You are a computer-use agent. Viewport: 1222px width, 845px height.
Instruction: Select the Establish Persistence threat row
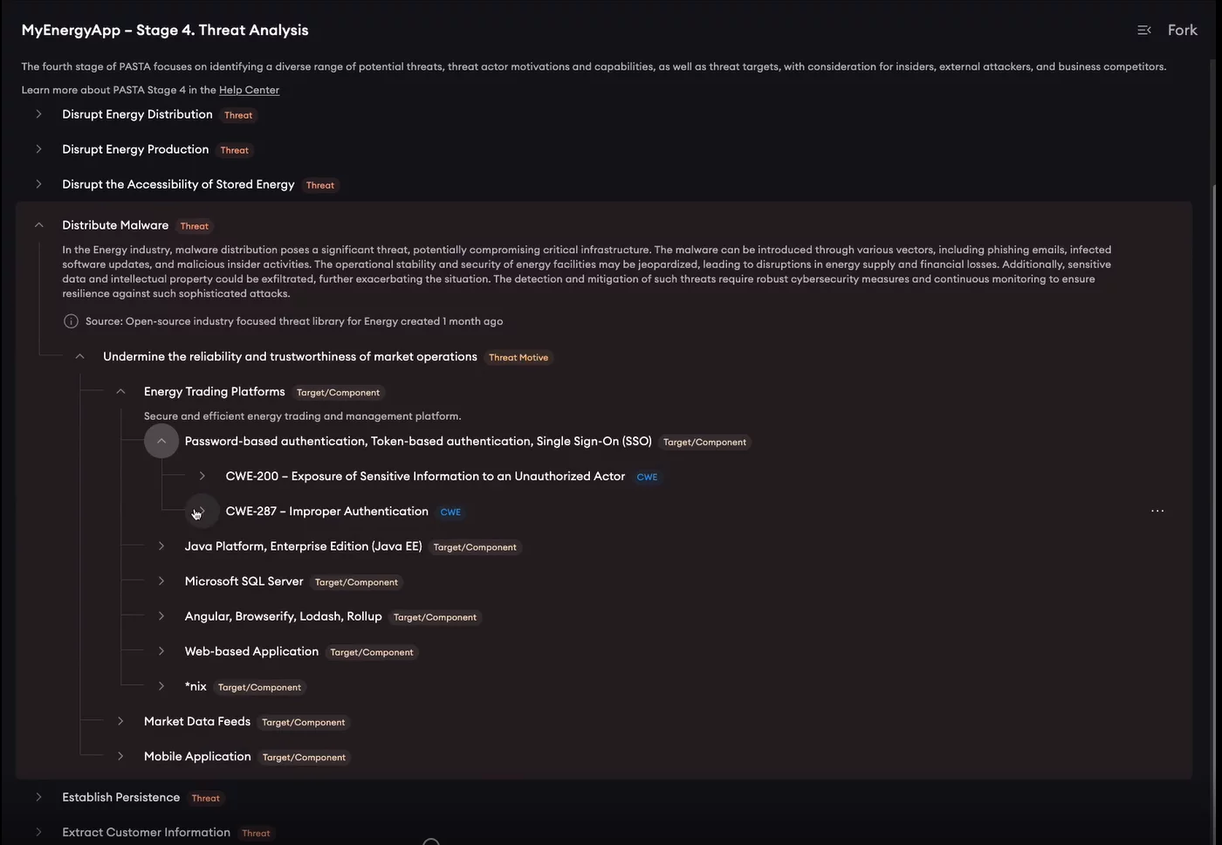pos(120,798)
